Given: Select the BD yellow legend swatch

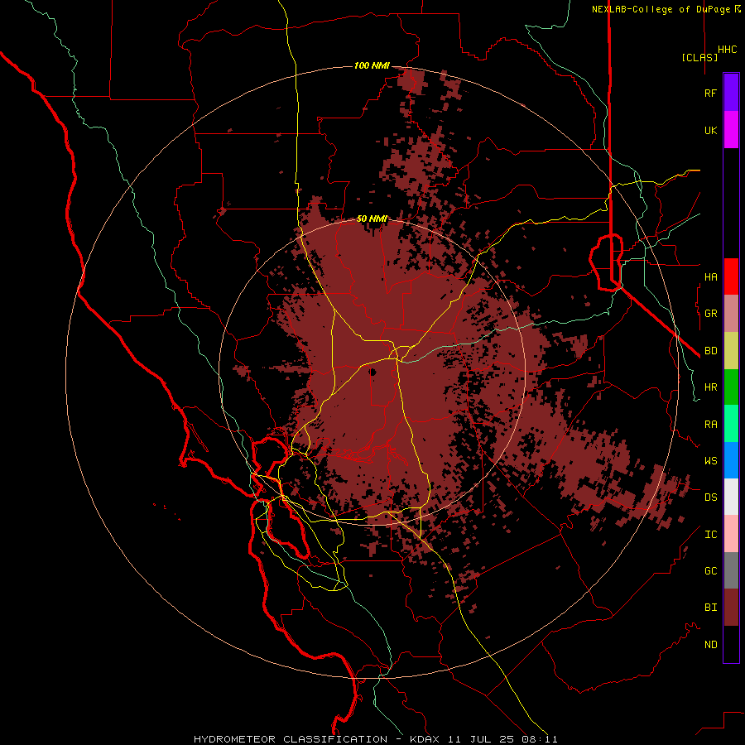Looking at the screenshot, I should (x=731, y=351).
